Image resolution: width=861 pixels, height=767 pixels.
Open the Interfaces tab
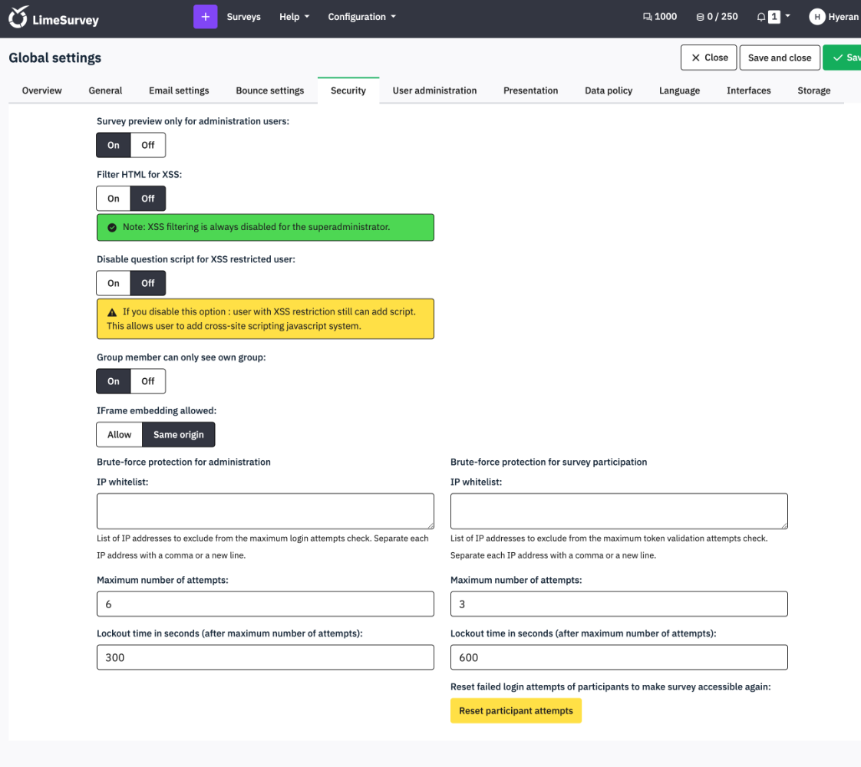(748, 91)
